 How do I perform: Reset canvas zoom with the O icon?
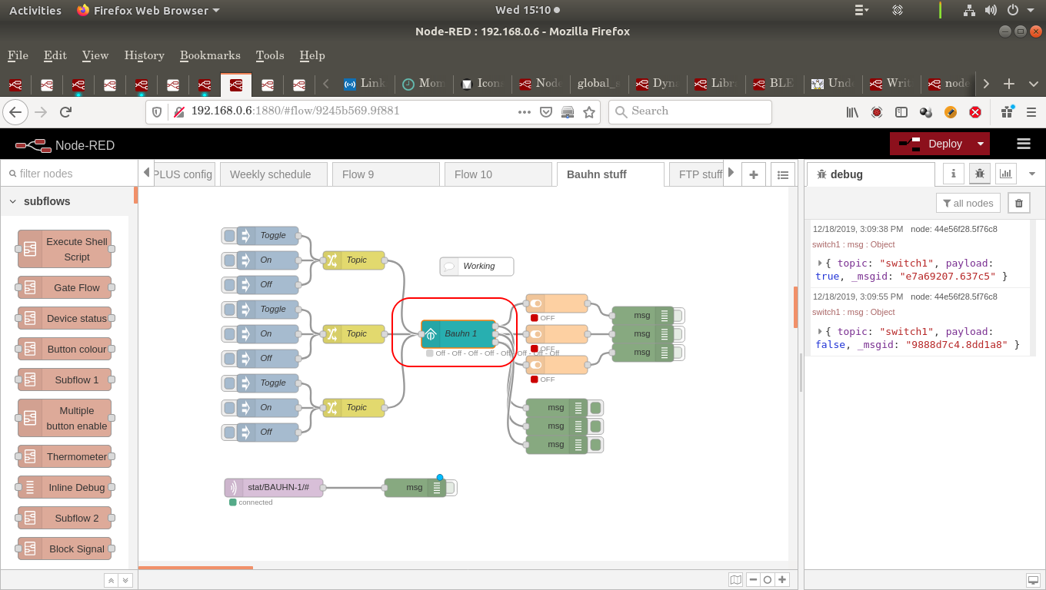point(767,580)
